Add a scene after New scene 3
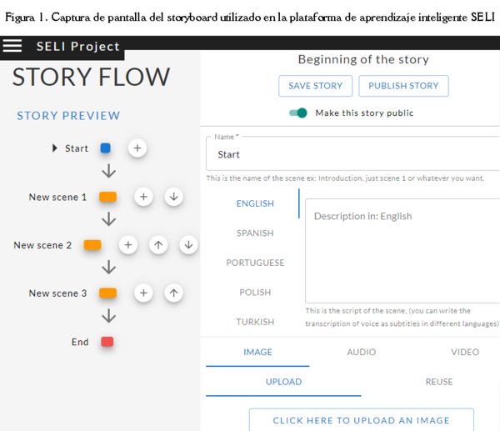This screenshot has height=431, width=500. (143, 293)
